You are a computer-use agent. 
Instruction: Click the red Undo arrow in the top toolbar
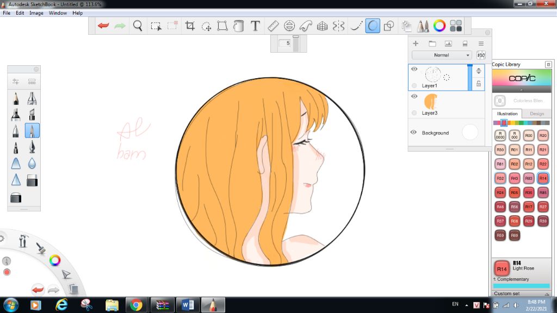[x=103, y=26]
